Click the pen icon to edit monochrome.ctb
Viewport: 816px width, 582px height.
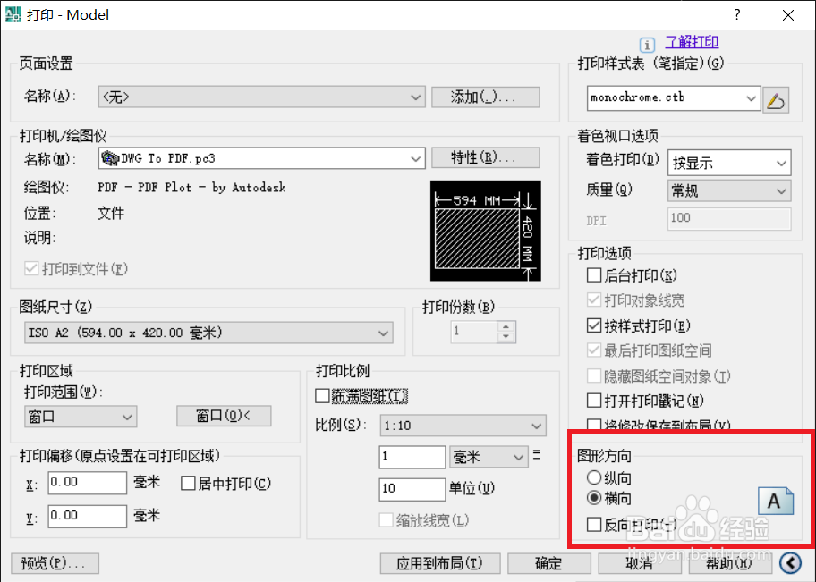point(777,99)
